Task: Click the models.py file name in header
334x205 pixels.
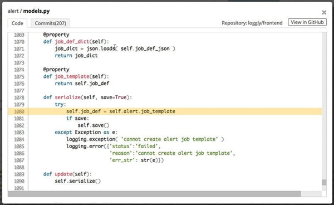Action: 36,11
